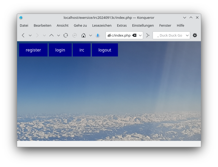Viewport: 218px width, 167px height.
Task: Click the Back navigation arrow
Action: click(23, 35)
